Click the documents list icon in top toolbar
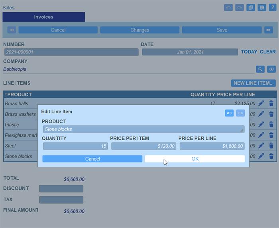 251,8
